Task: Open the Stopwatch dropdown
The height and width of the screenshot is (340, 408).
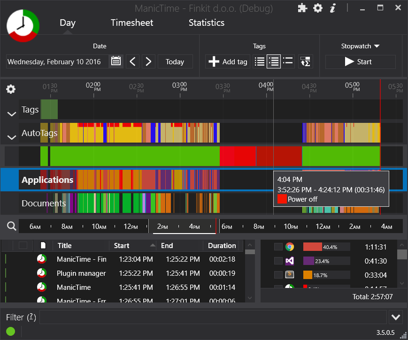Action: [x=361, y=46]
